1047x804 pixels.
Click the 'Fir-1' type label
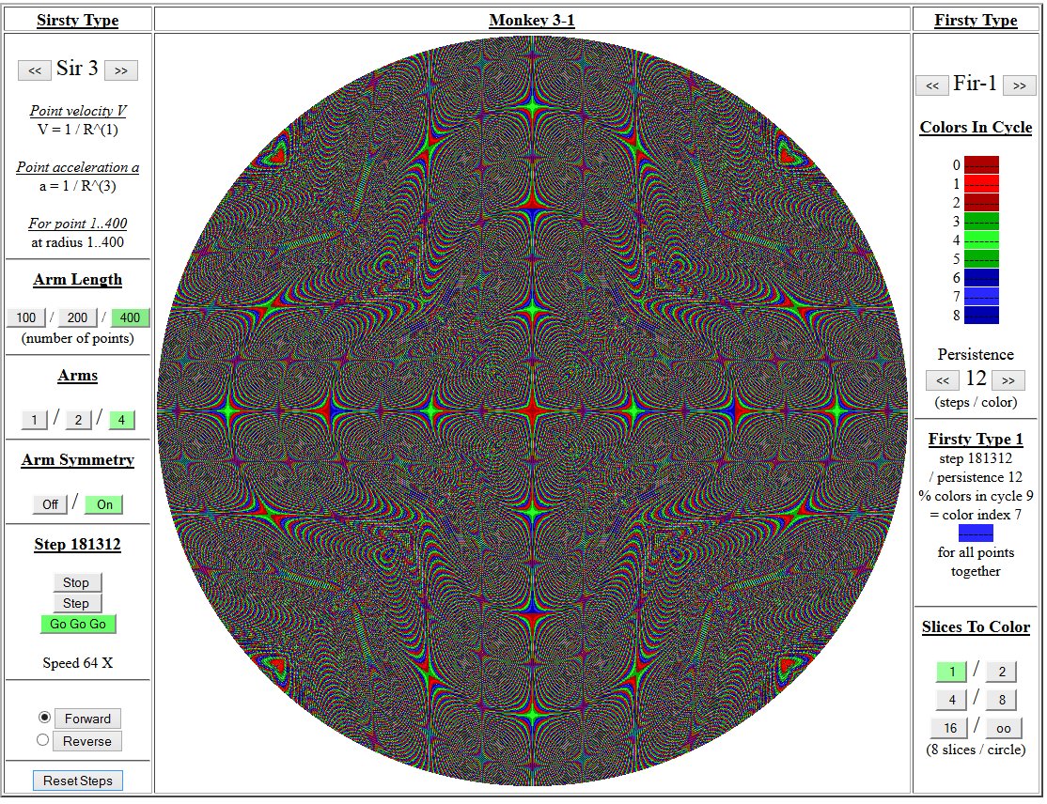pos(975,84)
